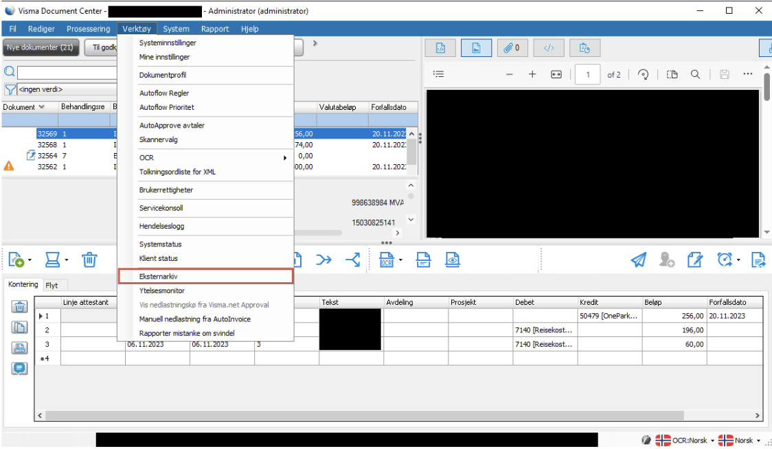Screen dimensions: 772x449
Task: Click the page view layout icon
Action: [672, 74]
